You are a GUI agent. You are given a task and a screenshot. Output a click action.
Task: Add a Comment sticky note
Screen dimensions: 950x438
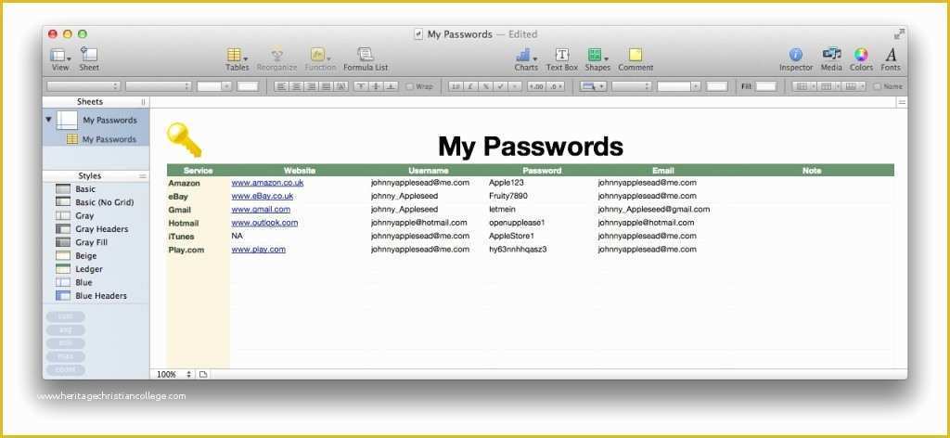[x=635, y=59]
